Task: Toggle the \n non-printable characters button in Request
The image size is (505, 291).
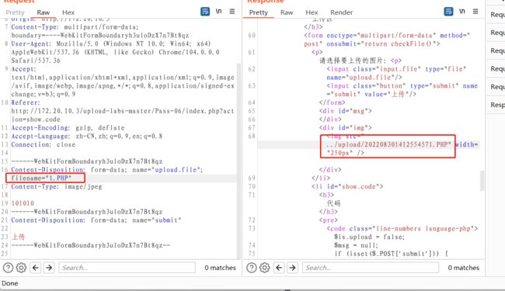Action: click(x=218, y=12)
